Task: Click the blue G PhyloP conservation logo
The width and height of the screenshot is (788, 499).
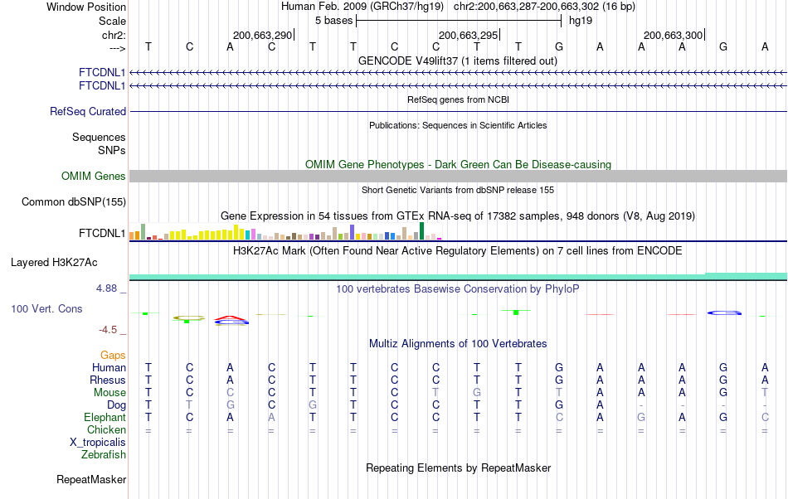Action: click(x=724, y=312)
